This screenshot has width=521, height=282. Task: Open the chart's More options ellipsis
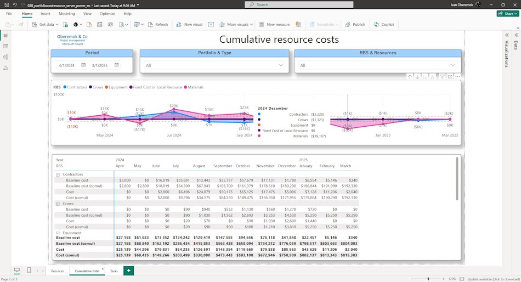[457, 77]
